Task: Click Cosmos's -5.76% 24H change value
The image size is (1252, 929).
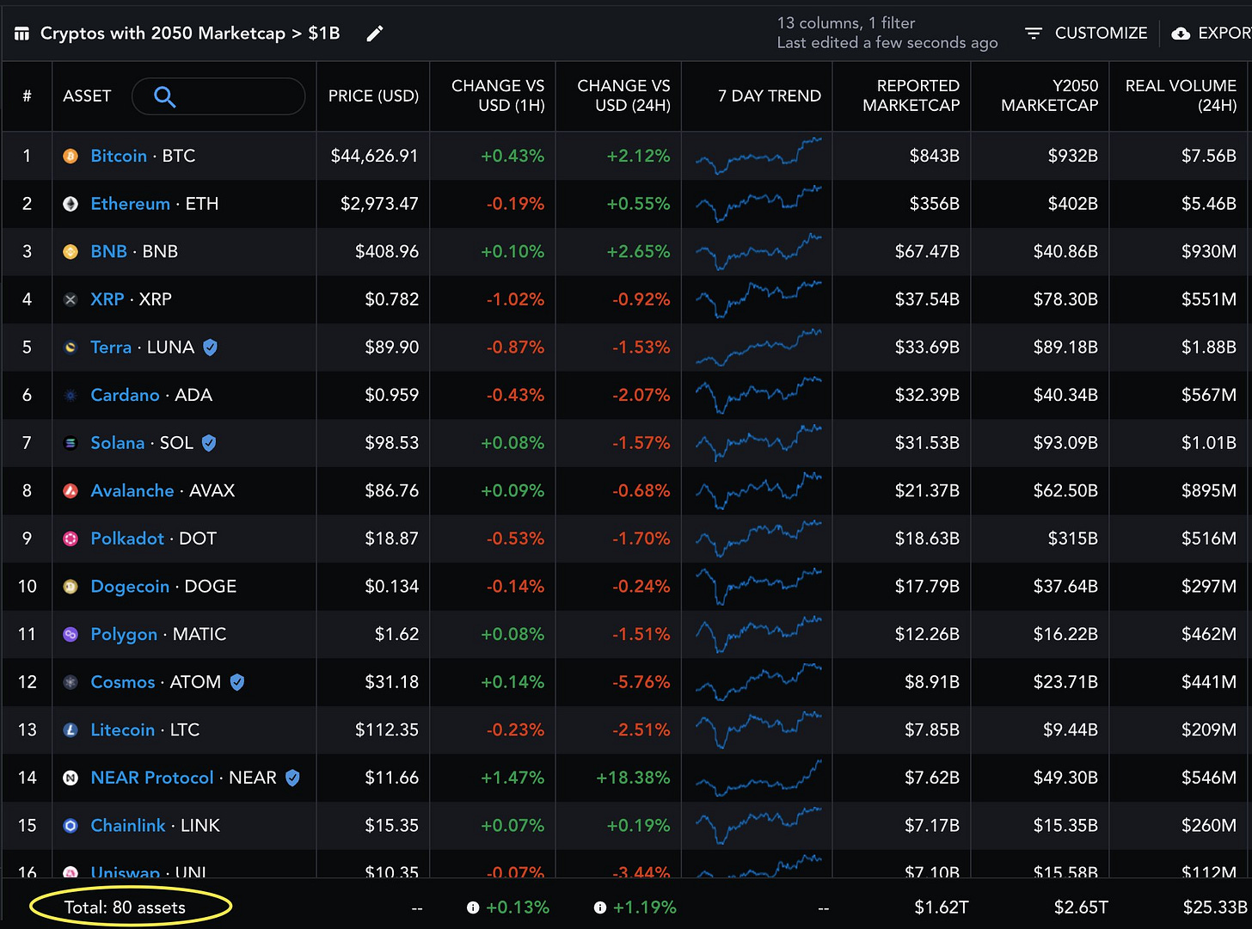Action: tap(641, 682)
